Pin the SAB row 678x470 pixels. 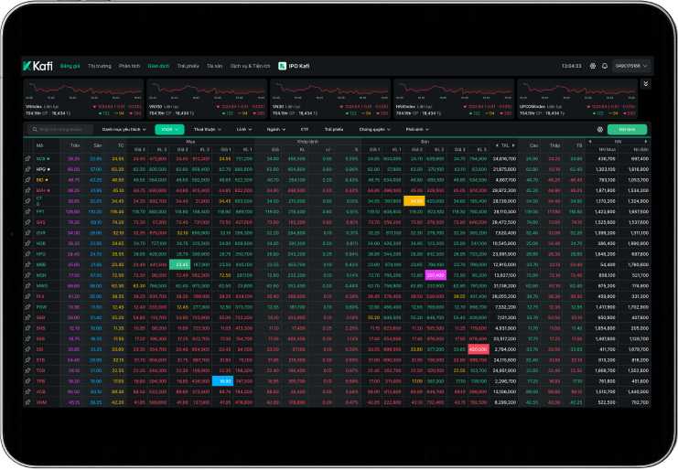28,317
